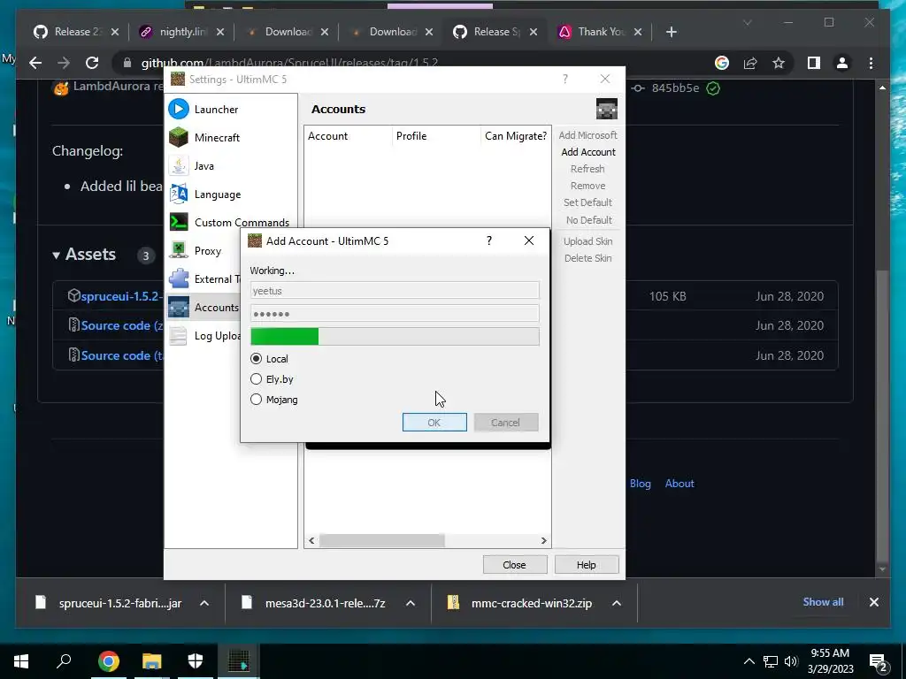906x679 pixels.
Task: Collapse the Assets section
Action: tap(56, 255)
